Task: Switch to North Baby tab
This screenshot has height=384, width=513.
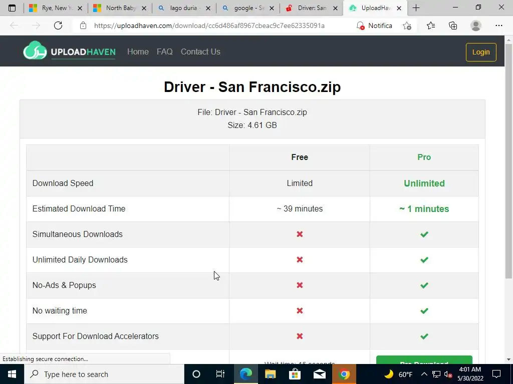Action: 120,8
